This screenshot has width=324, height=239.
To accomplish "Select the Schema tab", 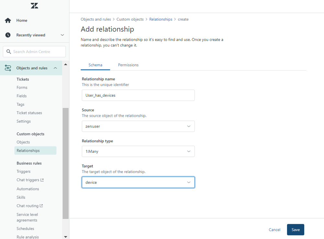I will tap(95, 65).
